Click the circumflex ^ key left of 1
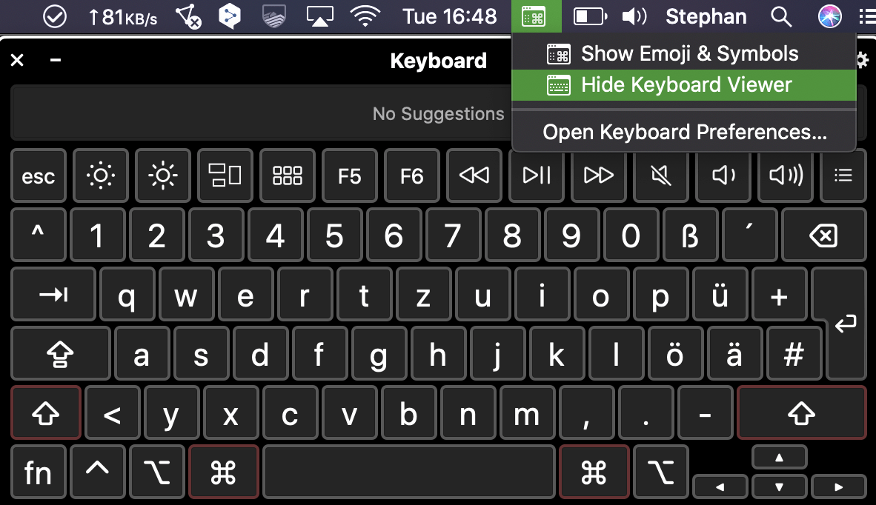This screenshot has width=876, height=505. click(x=39, y=235)
